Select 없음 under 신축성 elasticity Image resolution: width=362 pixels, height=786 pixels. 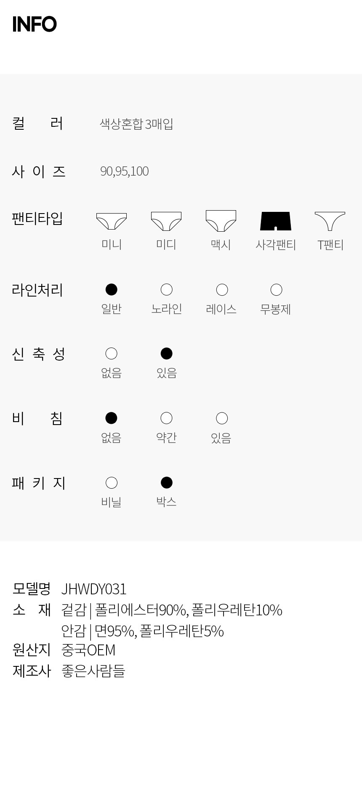pos(112,354)
